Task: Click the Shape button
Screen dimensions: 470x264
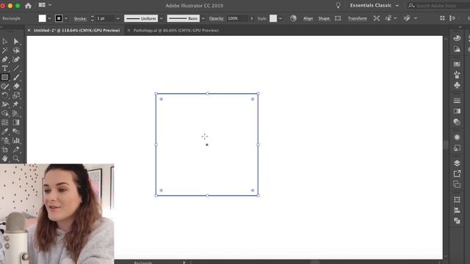Action: tap(324, 18)
